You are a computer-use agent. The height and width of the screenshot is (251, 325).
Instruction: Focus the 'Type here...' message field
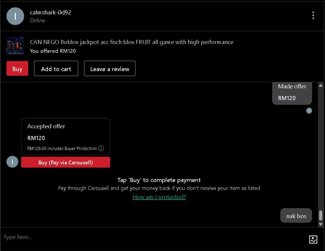click(150, 237)
